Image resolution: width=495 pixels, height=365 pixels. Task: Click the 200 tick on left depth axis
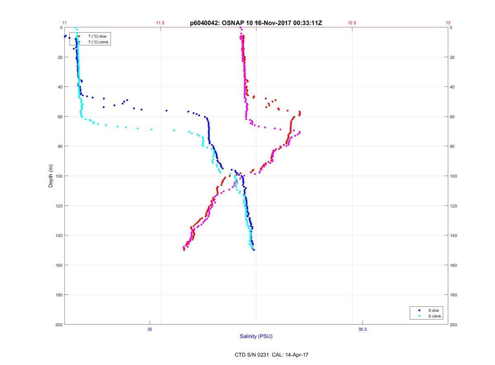click(59, 325)
